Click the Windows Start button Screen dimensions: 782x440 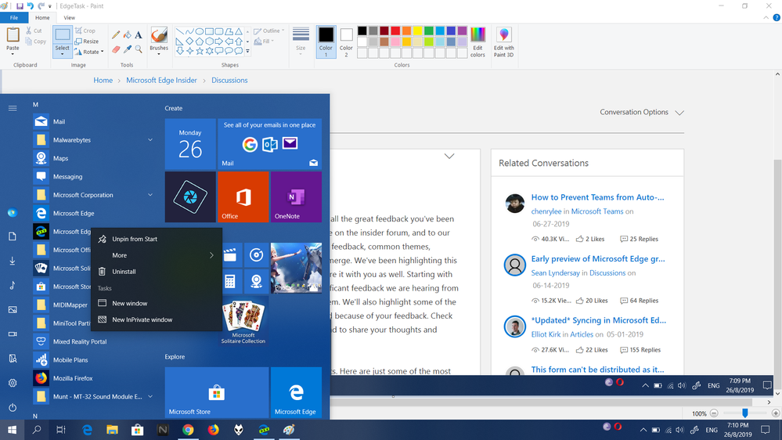click(x=12, y=430)
